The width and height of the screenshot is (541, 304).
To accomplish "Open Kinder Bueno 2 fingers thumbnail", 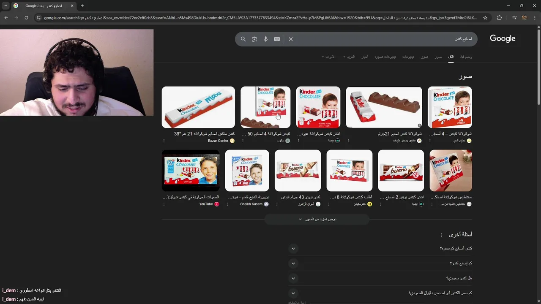I will (x=401, y=171).
